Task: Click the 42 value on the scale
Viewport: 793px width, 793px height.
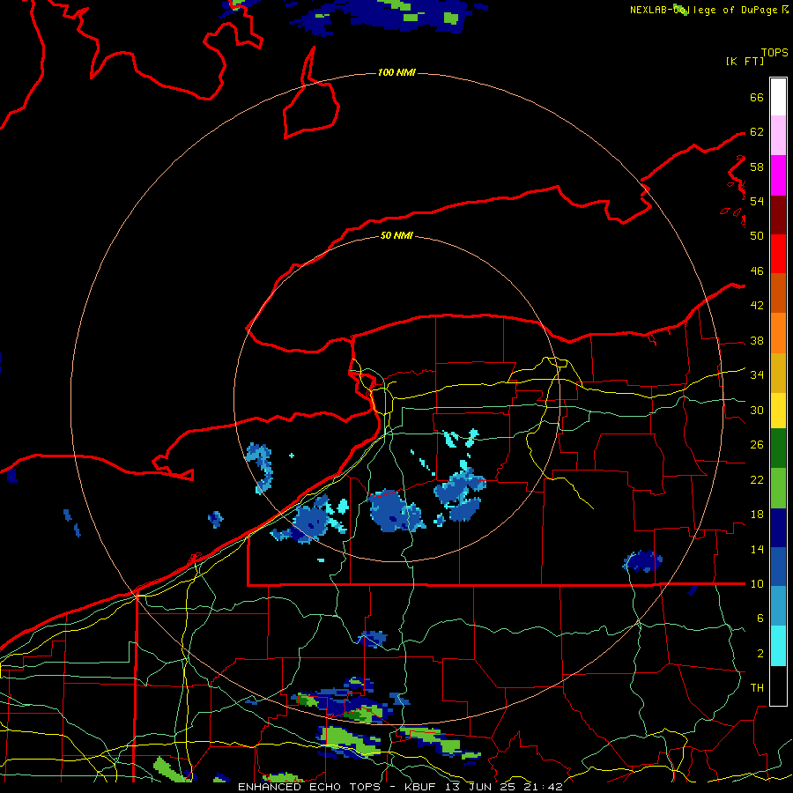Action: [x=757, y=306]
